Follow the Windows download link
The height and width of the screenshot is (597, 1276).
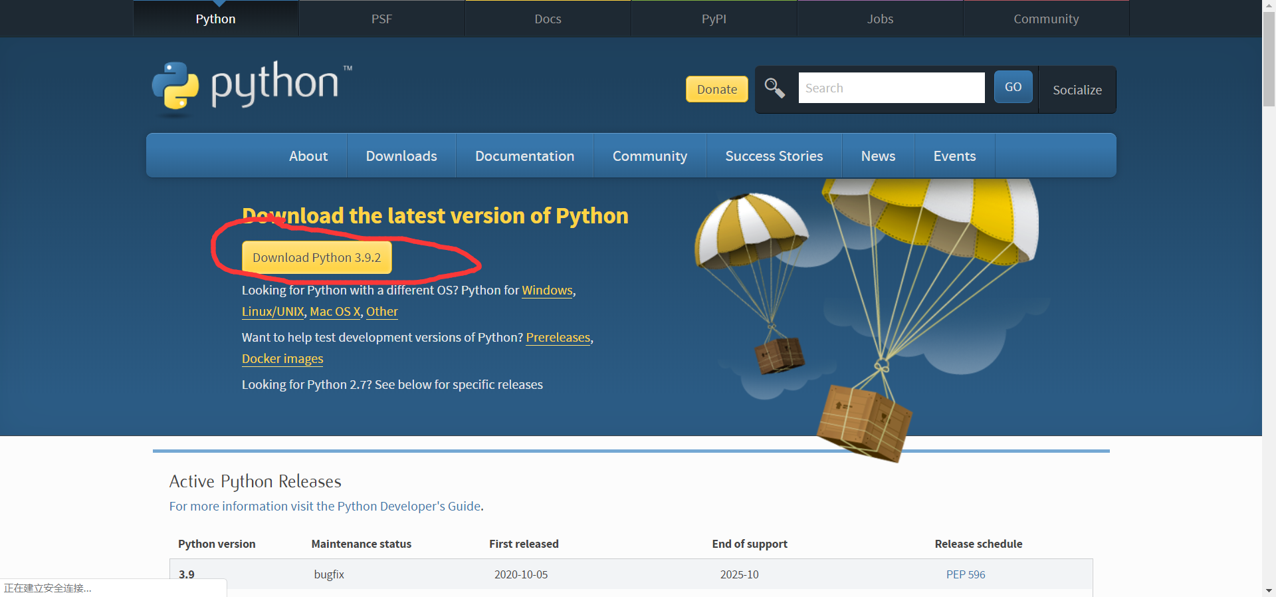click(x=547, y=291)
